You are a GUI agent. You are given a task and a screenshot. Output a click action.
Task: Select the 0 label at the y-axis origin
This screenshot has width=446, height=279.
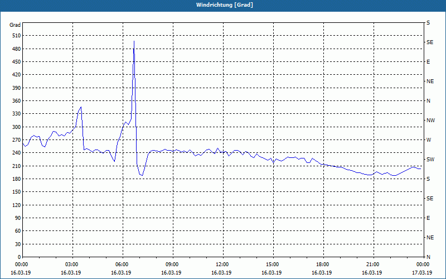point(19,257)
